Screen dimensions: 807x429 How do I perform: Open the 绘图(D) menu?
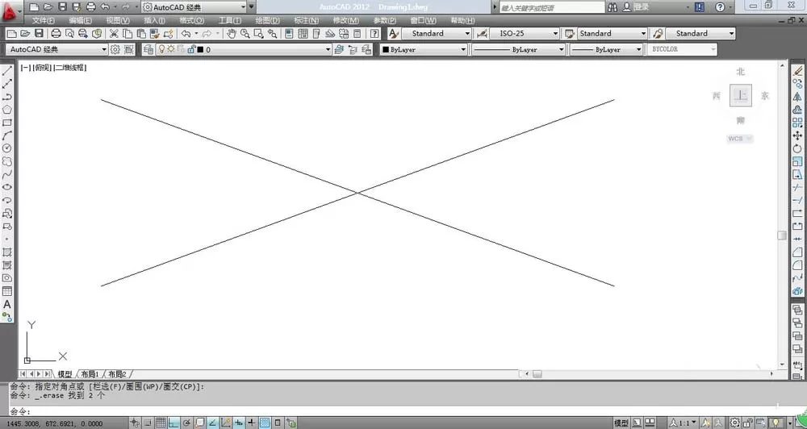(268, 21)
